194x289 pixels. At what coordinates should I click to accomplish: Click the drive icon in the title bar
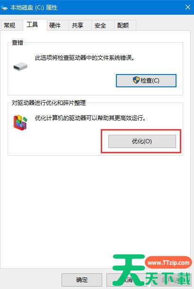pos(4,8)
